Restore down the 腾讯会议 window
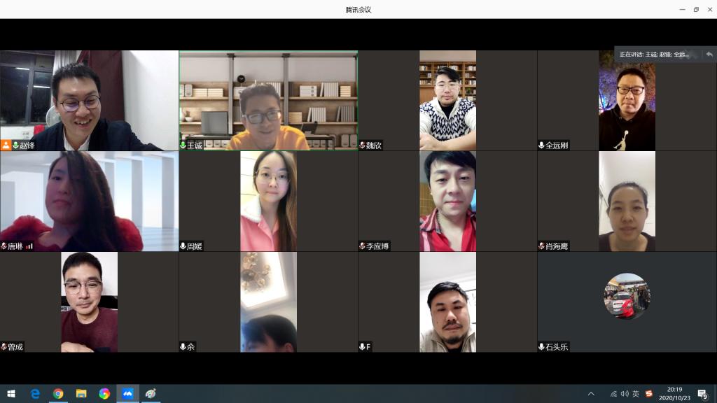The image size is (717, 403). 696,9
